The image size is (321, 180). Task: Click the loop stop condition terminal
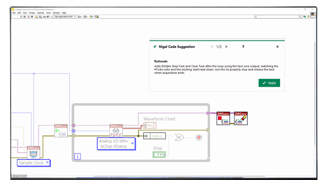coord(199,137)
